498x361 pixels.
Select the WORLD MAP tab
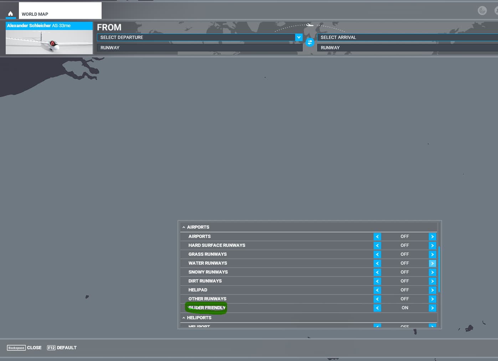pyautogui.click(x=35, y=14)
